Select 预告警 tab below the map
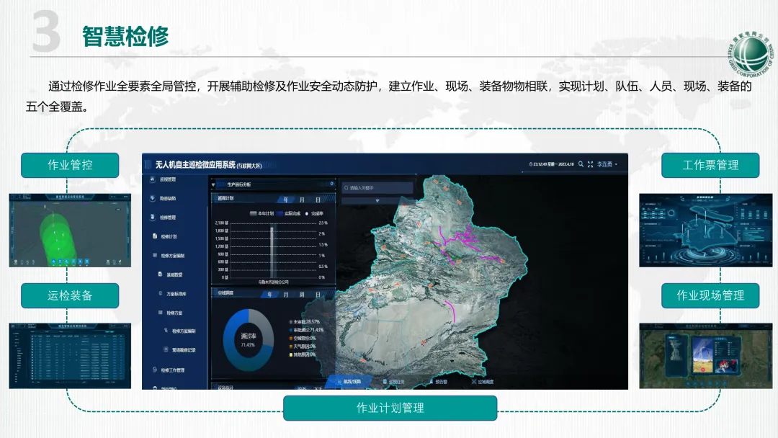 click(438, 382)
